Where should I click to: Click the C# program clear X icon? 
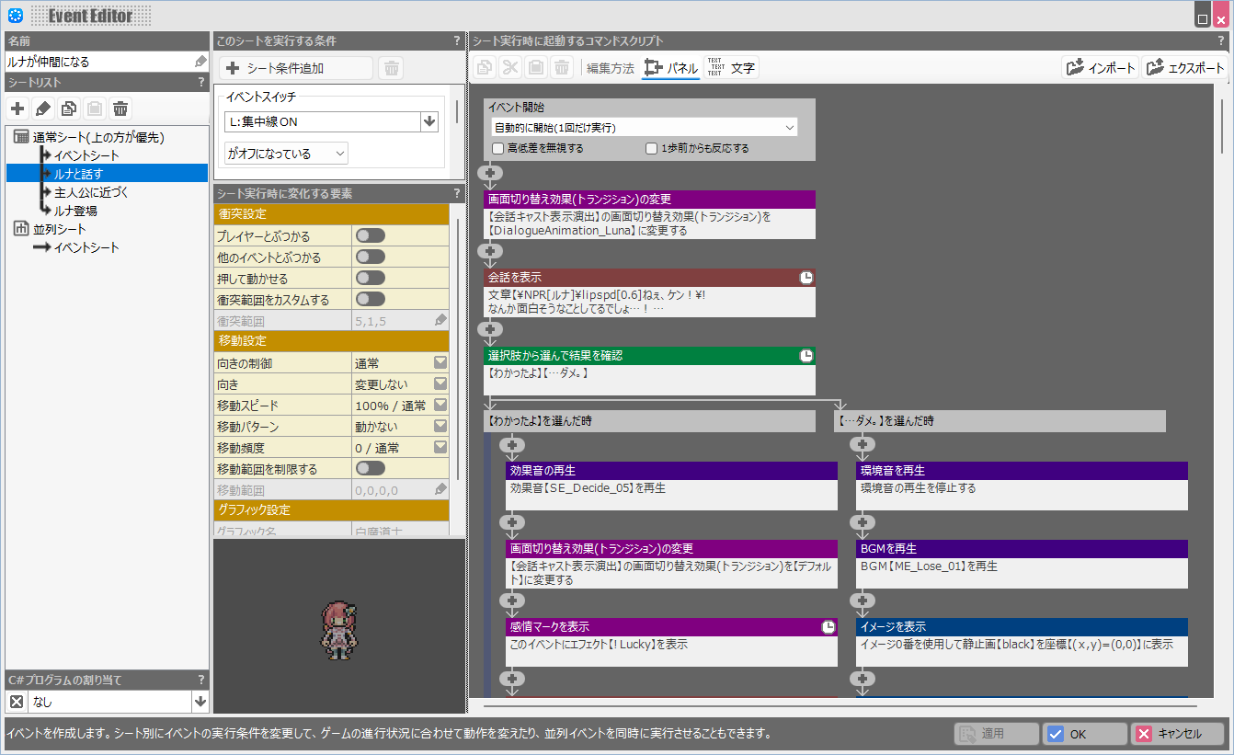pyautogui.click(x=17, y=702)
